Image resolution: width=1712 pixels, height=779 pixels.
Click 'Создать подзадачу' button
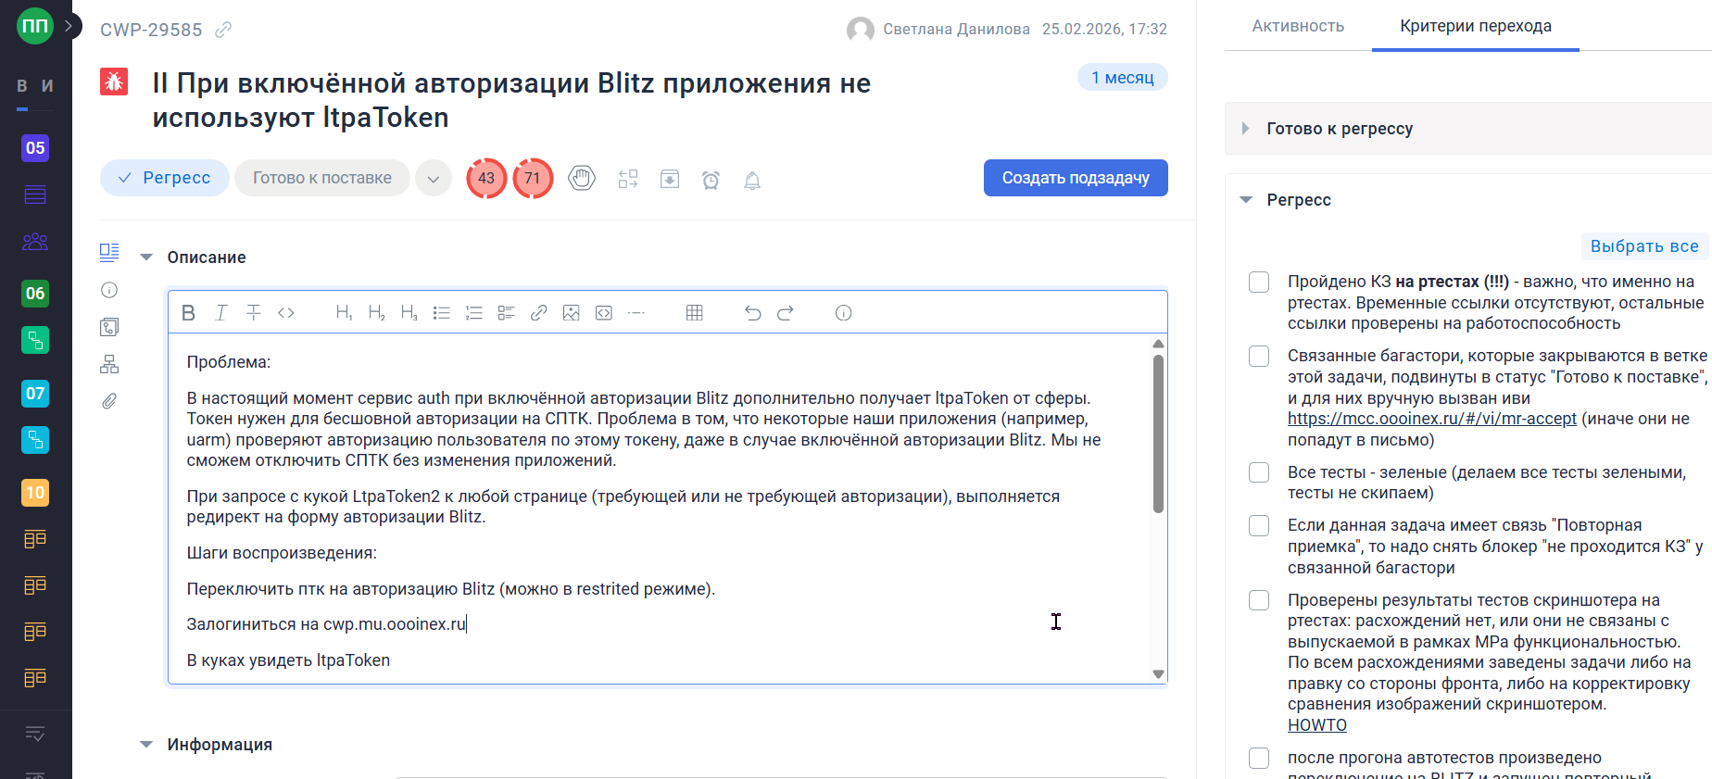pos(1076,178)
